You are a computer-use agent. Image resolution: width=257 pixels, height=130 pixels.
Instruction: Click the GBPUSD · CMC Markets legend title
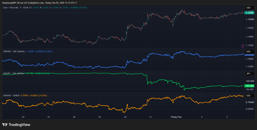click(14, 51)
